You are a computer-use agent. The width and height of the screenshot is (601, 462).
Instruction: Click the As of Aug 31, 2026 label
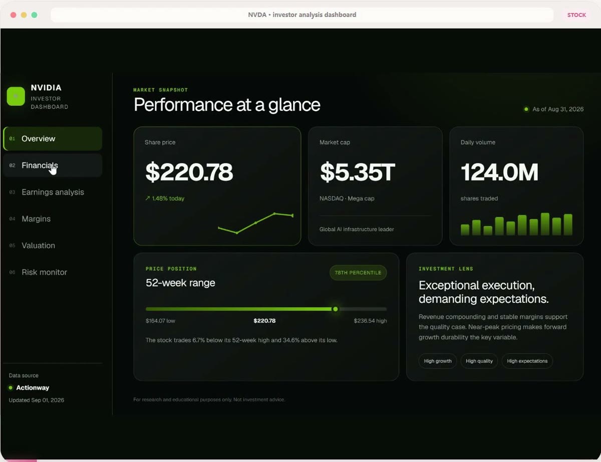pyautogui.click(x=558, y=109)
